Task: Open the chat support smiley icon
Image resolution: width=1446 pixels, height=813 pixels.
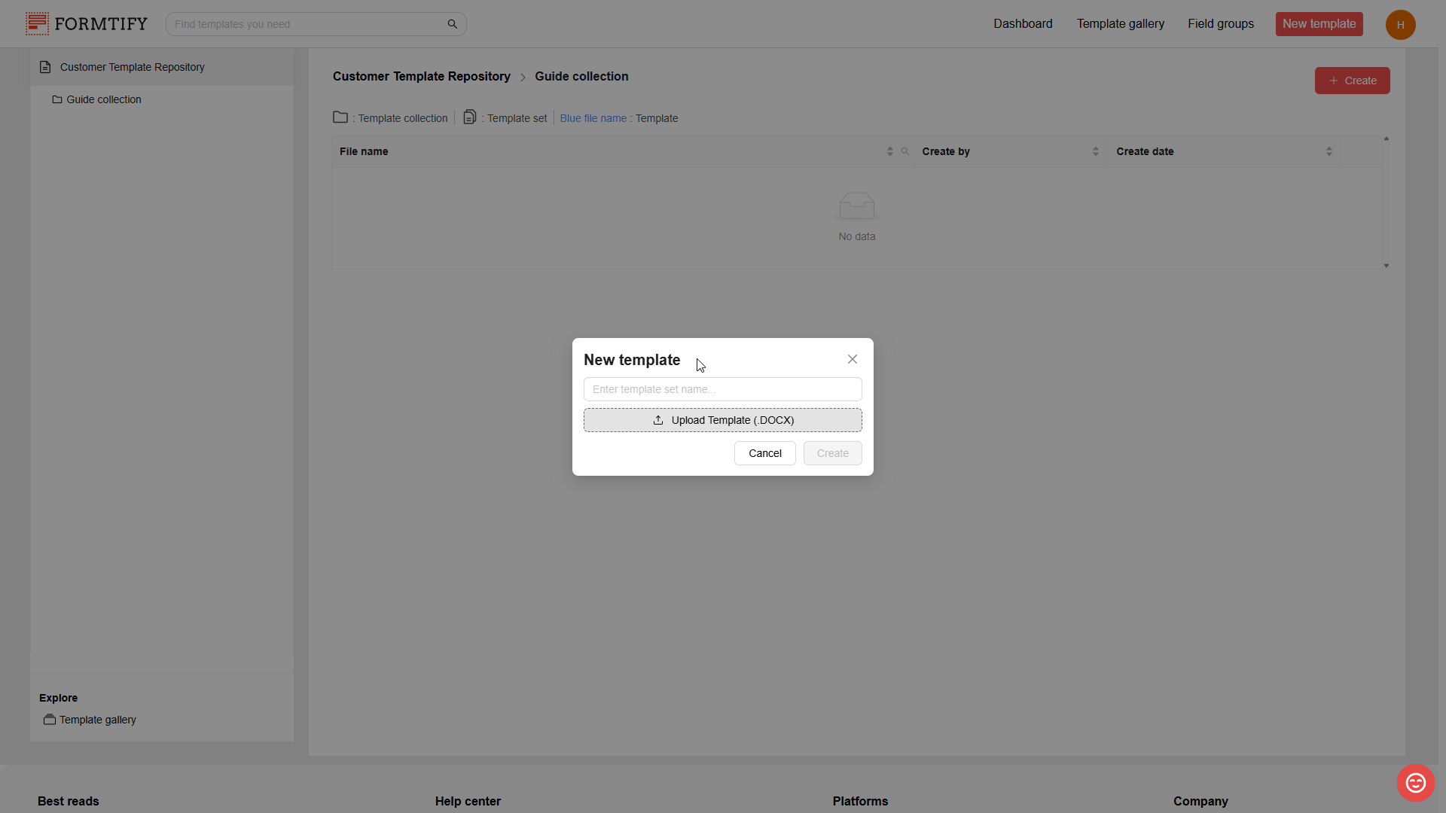Action: click(x=1415, y=783)
